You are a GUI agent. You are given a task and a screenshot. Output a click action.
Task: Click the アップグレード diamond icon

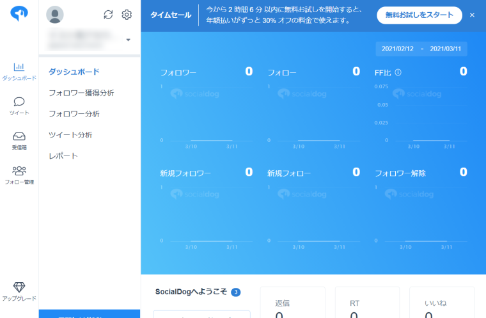[19, 287]
